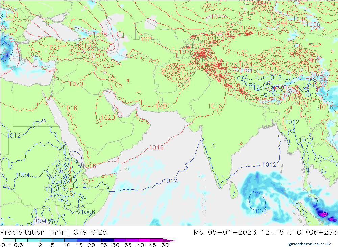The height and width of the screenshot is (247, 338).
Task: Click the '1012' label in Sudan
Action: tap(14, 136)
